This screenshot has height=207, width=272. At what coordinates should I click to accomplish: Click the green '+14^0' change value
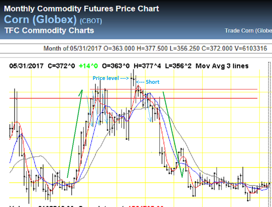(x=88, y=66)
